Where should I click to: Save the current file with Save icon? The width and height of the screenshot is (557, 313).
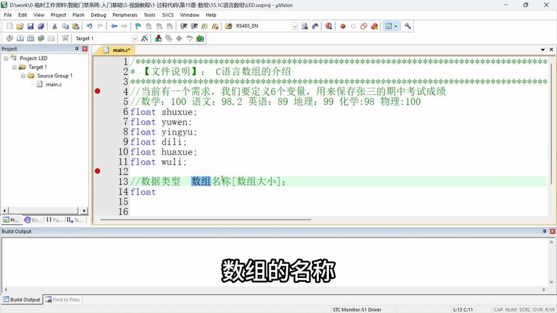(31, 26)
